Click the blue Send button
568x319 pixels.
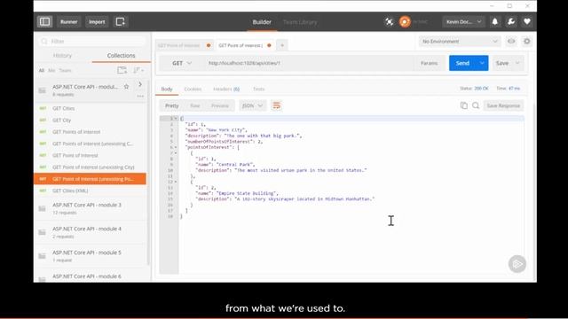pyautogui.click(x=462, y=63)
